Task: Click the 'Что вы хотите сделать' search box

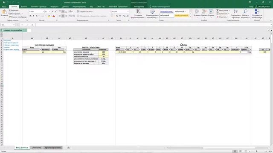Action: point(160,7)
